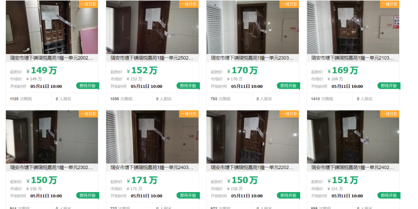The width and height of the screenshot is (418, 209).
Task: Open the door photo for unit 2202
Action: click(252, 137)
